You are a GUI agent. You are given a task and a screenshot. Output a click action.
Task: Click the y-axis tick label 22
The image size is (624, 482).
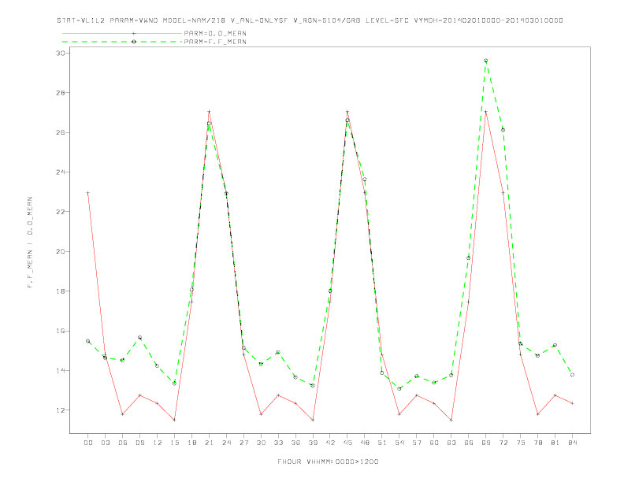(61, 212)
